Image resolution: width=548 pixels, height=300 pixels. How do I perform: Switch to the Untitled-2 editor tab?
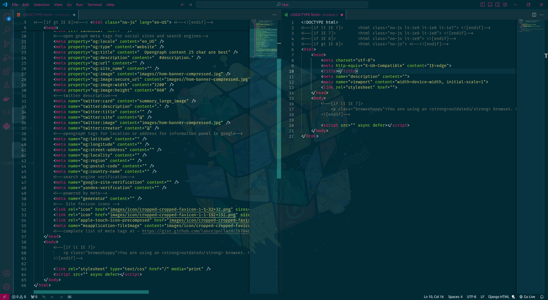[46, 15]
